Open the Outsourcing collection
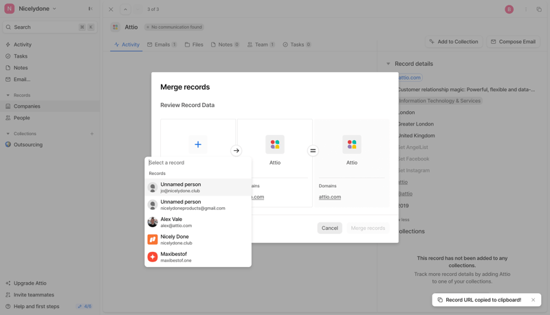The width and height of the screenshot is (550, 315). coord(27,145)
